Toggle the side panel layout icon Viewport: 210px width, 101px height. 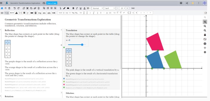point(206,13)
